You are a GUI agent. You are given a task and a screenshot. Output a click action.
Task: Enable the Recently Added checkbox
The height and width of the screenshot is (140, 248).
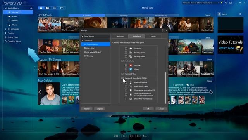pyautogui.click(x=126, y=56)
